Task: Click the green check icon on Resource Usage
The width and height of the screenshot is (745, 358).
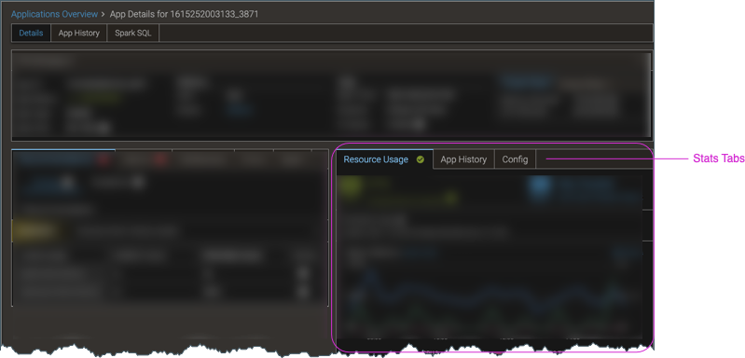Action: click(420, 159)
